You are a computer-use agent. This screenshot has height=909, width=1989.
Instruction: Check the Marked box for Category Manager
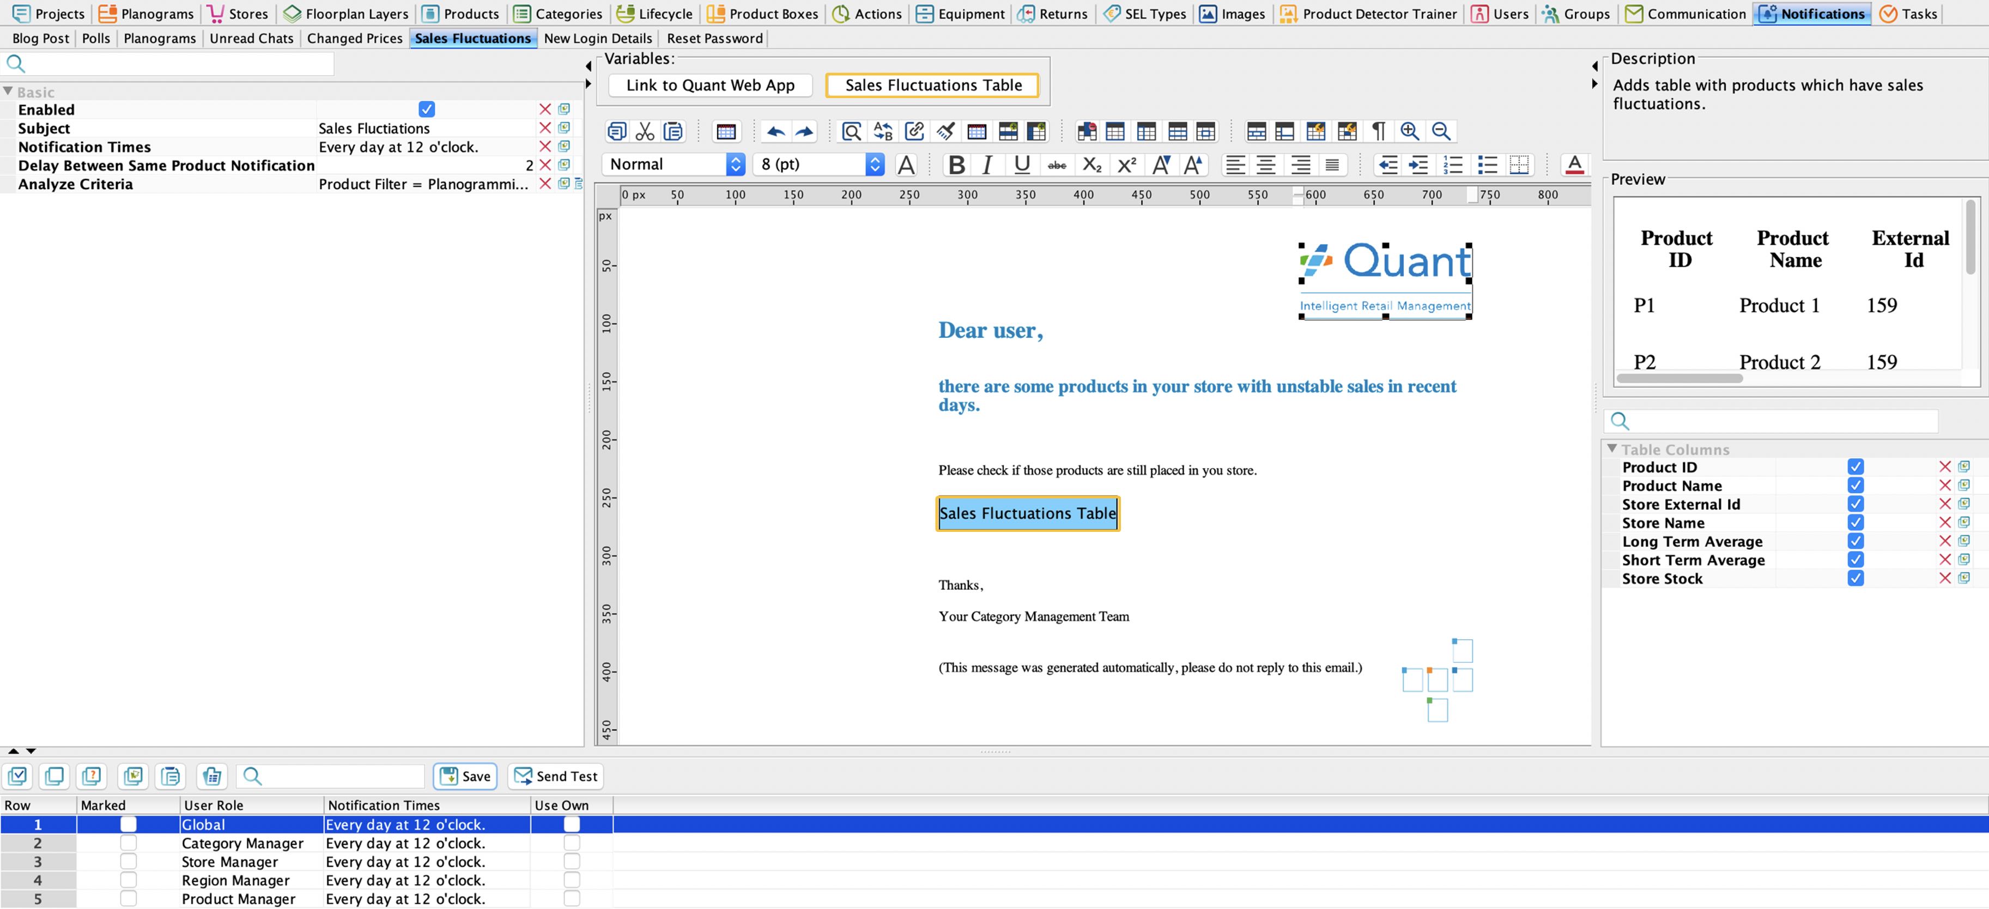[x=128, y=844]
